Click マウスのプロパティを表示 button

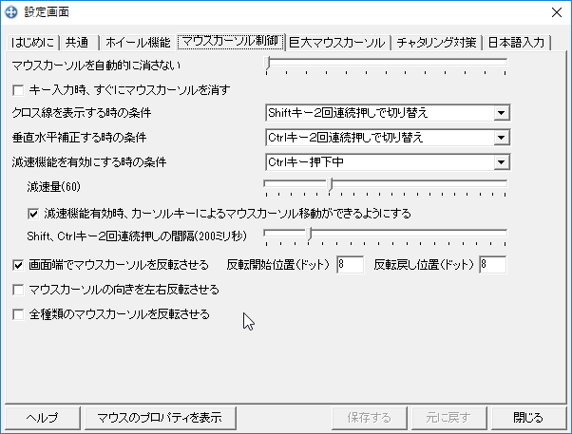coord(161,418)
